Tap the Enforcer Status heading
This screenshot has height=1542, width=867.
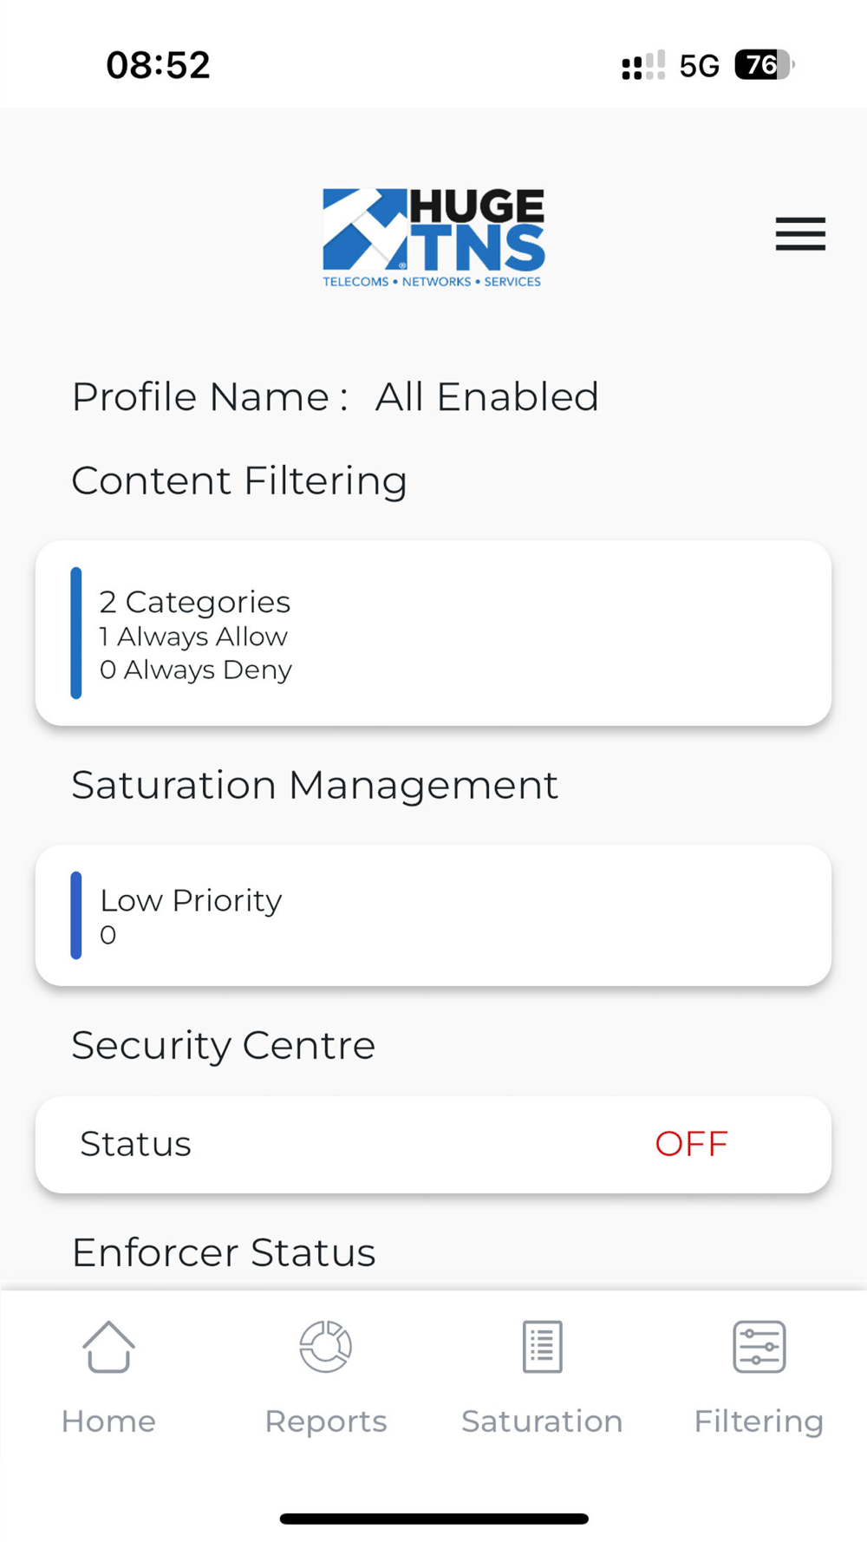tap(224, 1252)
